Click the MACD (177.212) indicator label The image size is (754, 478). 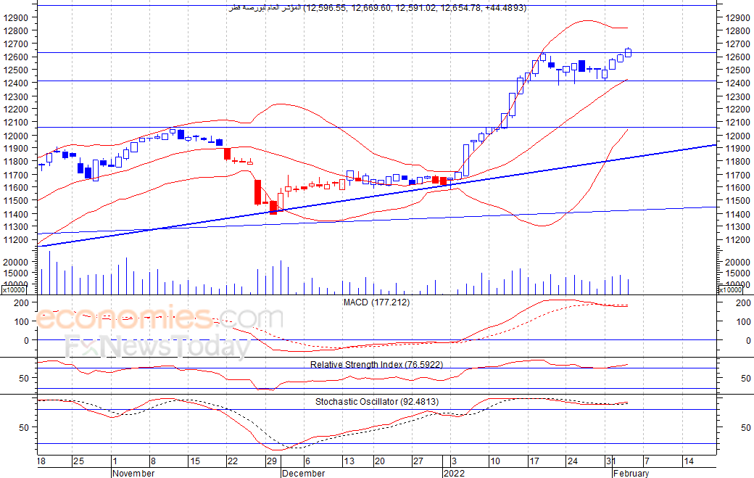(376, 302)
